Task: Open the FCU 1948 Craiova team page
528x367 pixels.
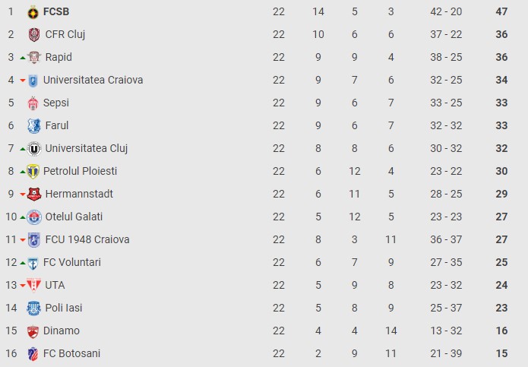Action: pyautogui.click(x=87, y=239)
